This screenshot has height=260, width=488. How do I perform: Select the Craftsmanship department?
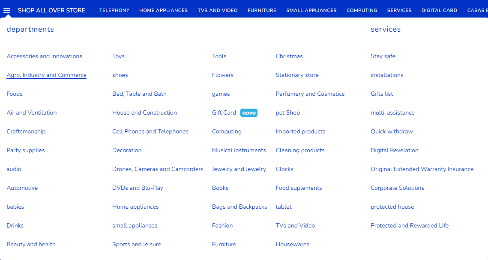[26, 131]
